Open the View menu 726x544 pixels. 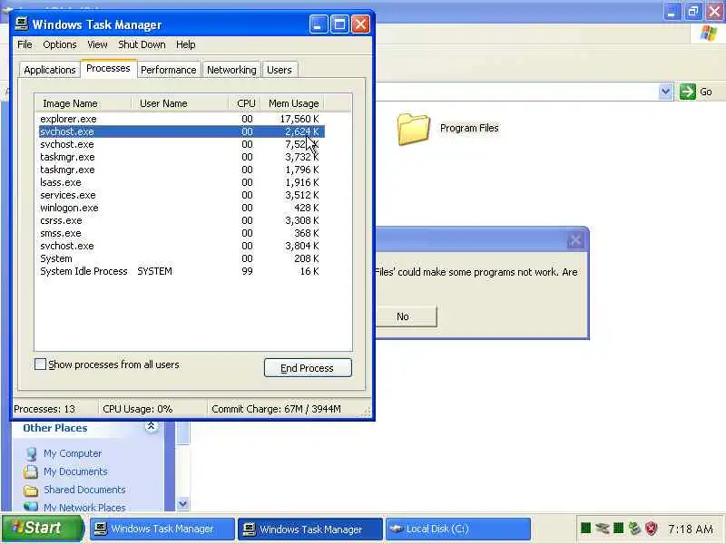tap(97, 44)
